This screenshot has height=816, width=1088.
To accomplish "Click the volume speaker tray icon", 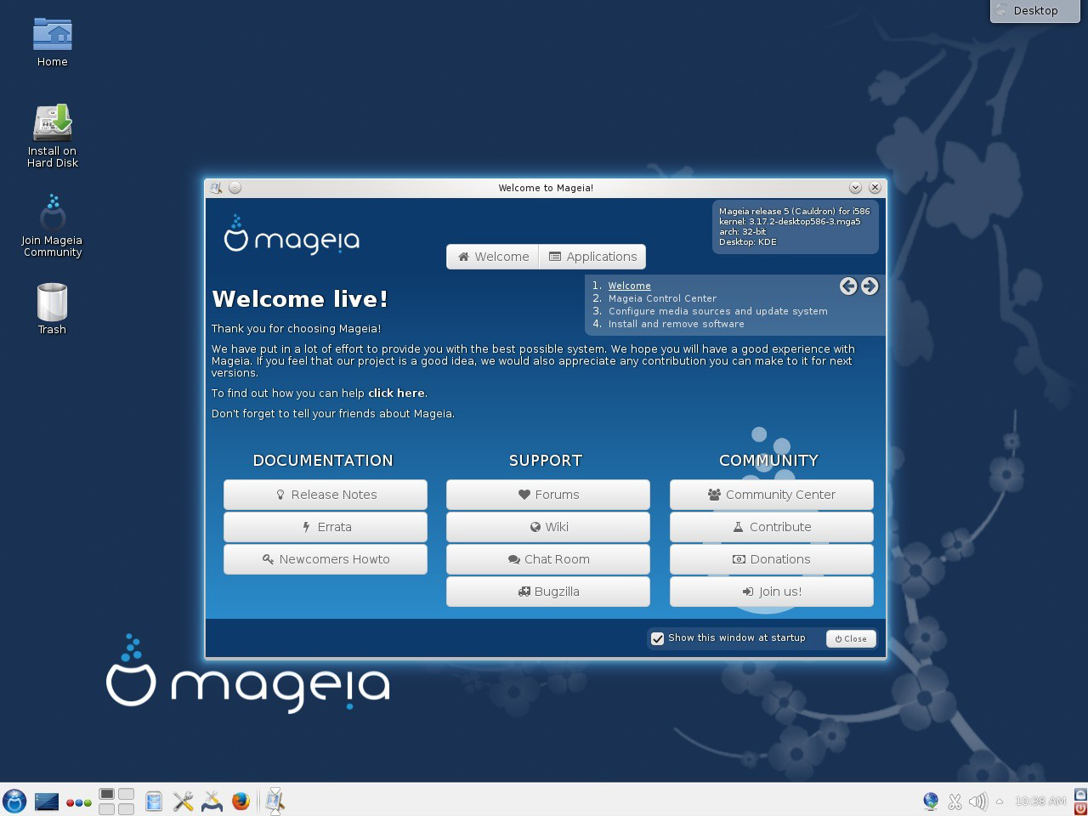I will pos(977,801).
